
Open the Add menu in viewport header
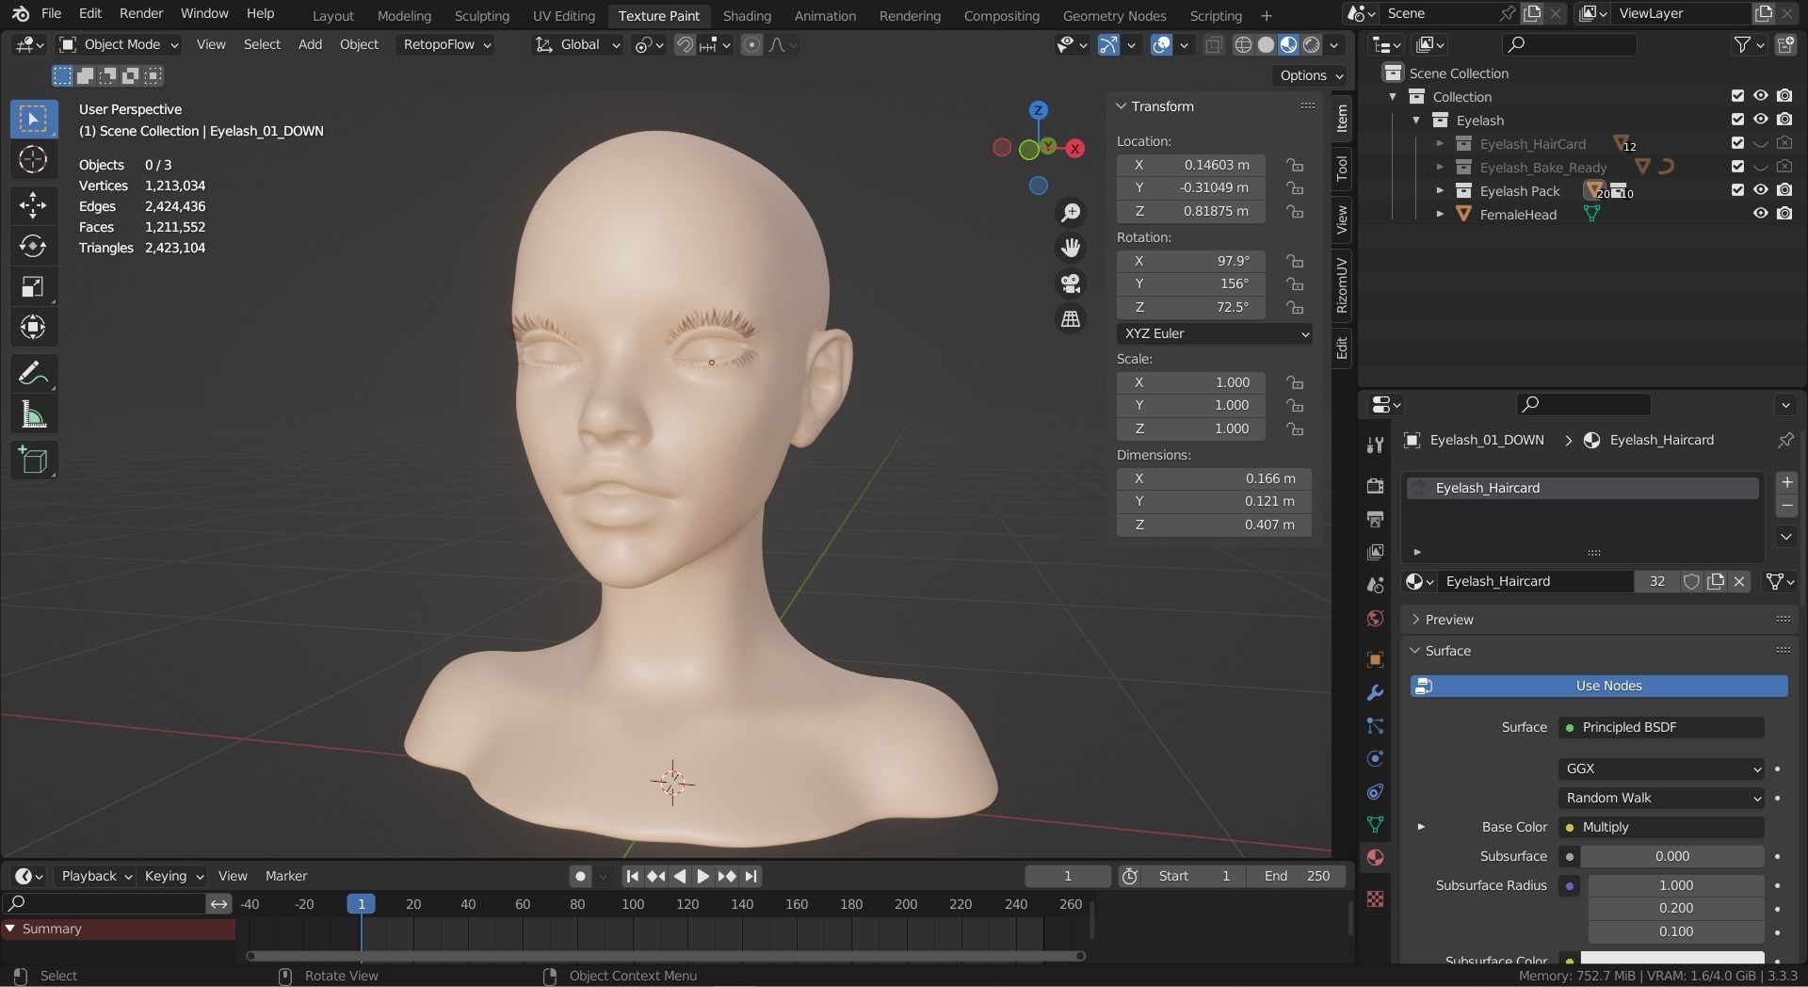(310, 44)
